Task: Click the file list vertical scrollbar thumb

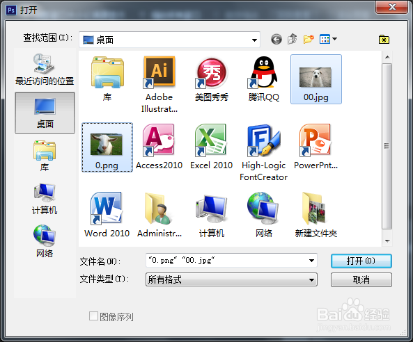Action: click(x=387, y=146)
